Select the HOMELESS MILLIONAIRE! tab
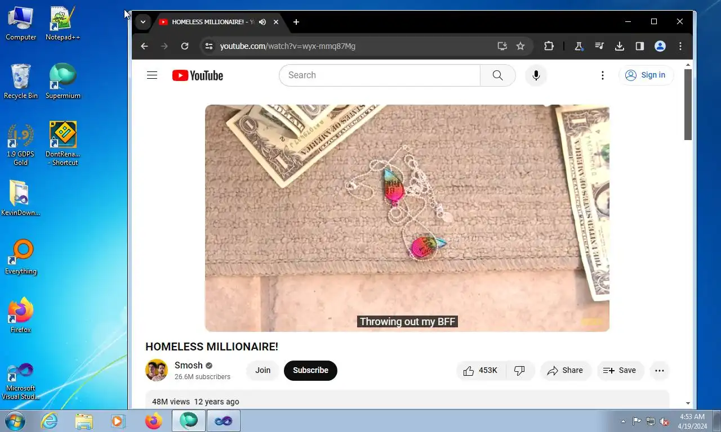The width and height of the screenshot is (721, 432). 213,22
